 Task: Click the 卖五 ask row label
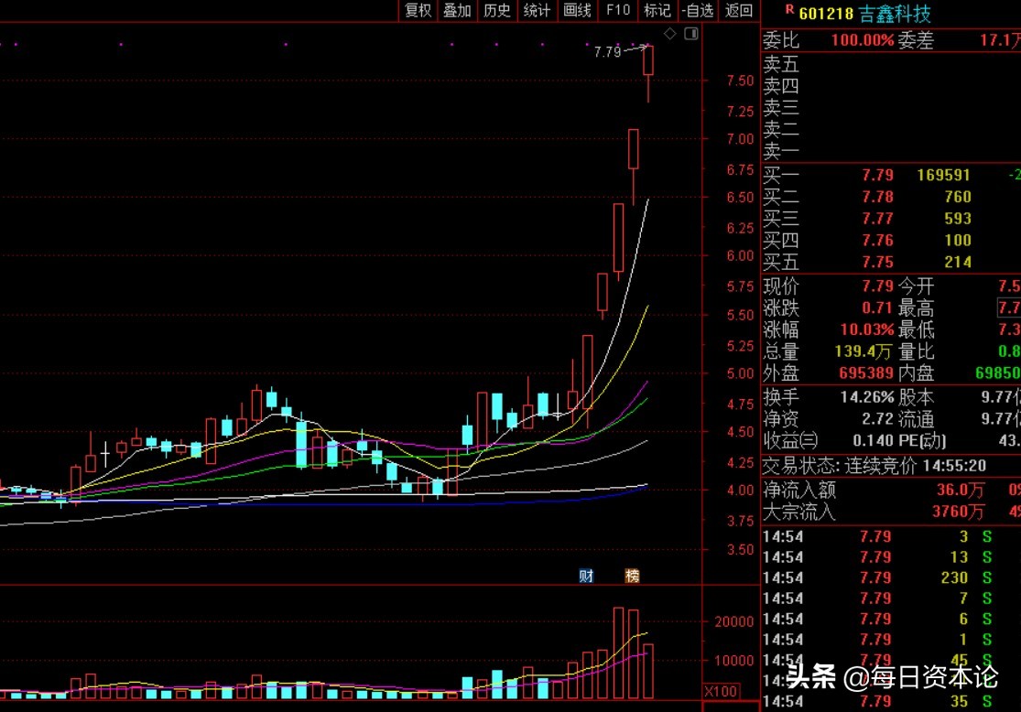coord(781,64)
